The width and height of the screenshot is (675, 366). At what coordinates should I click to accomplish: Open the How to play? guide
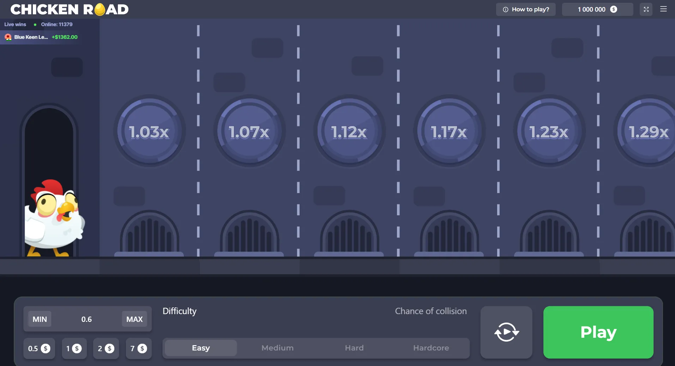coord(526,10)
